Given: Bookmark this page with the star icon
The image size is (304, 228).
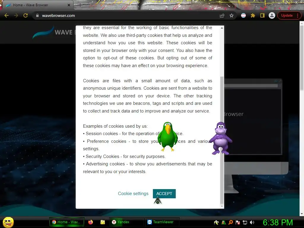Looking at the screenshot, I should point(232,15).
